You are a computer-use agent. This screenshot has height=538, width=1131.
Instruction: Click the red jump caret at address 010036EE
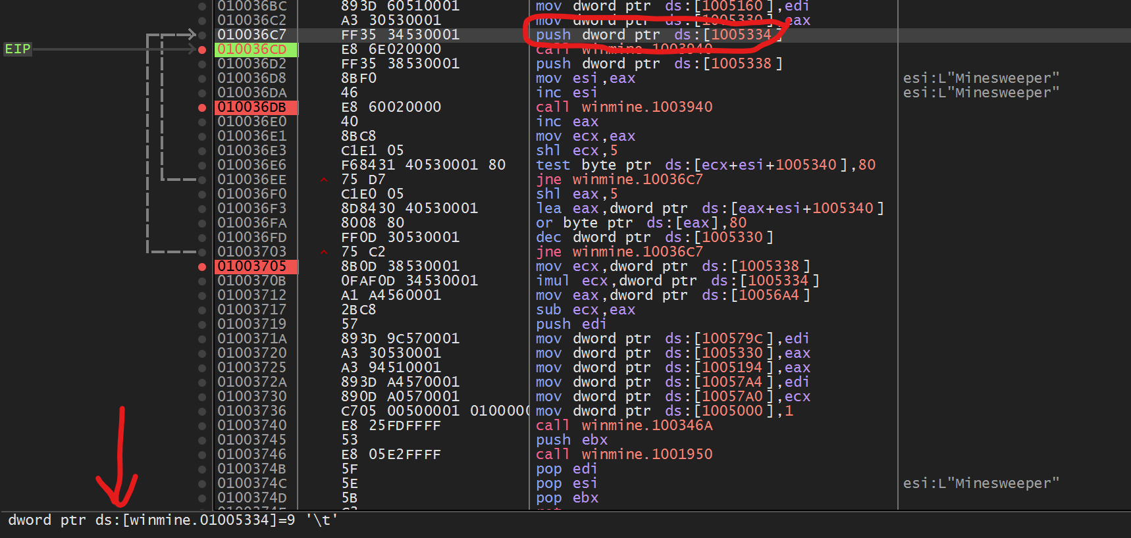click(x=324, y=180)
